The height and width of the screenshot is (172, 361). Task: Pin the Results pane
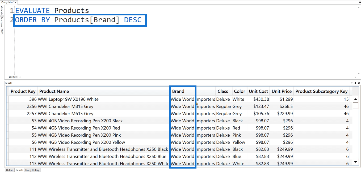click(x=355, y=83)
